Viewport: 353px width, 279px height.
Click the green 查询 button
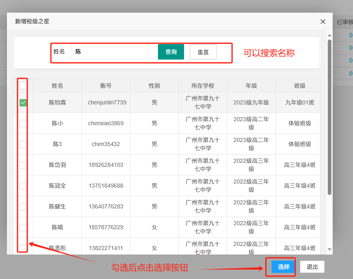coord(171,52)
